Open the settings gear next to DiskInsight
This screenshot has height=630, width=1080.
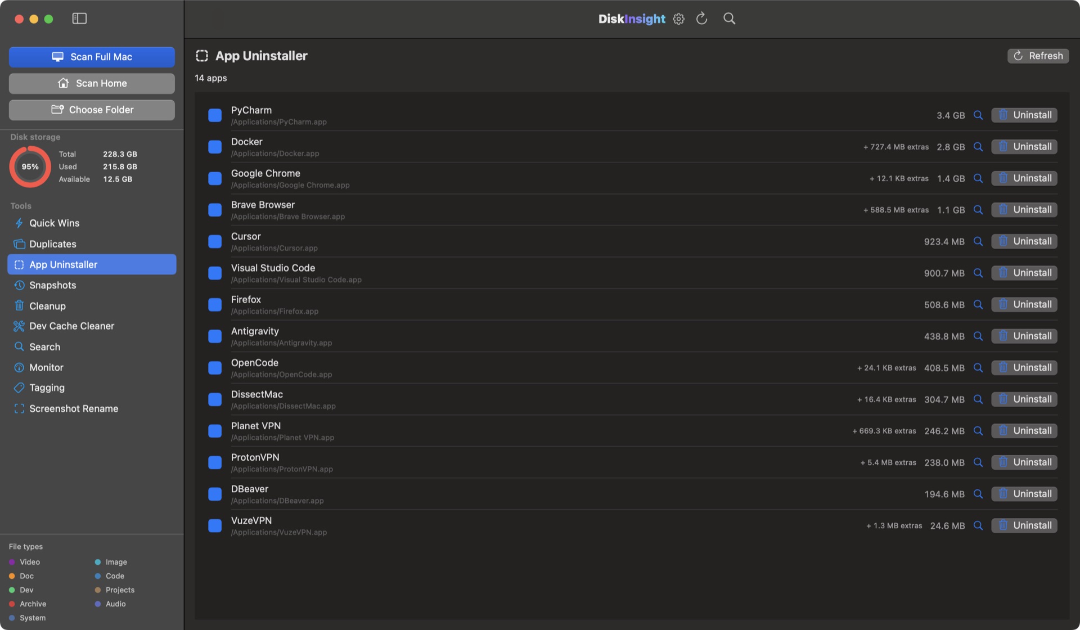[679, 19]
